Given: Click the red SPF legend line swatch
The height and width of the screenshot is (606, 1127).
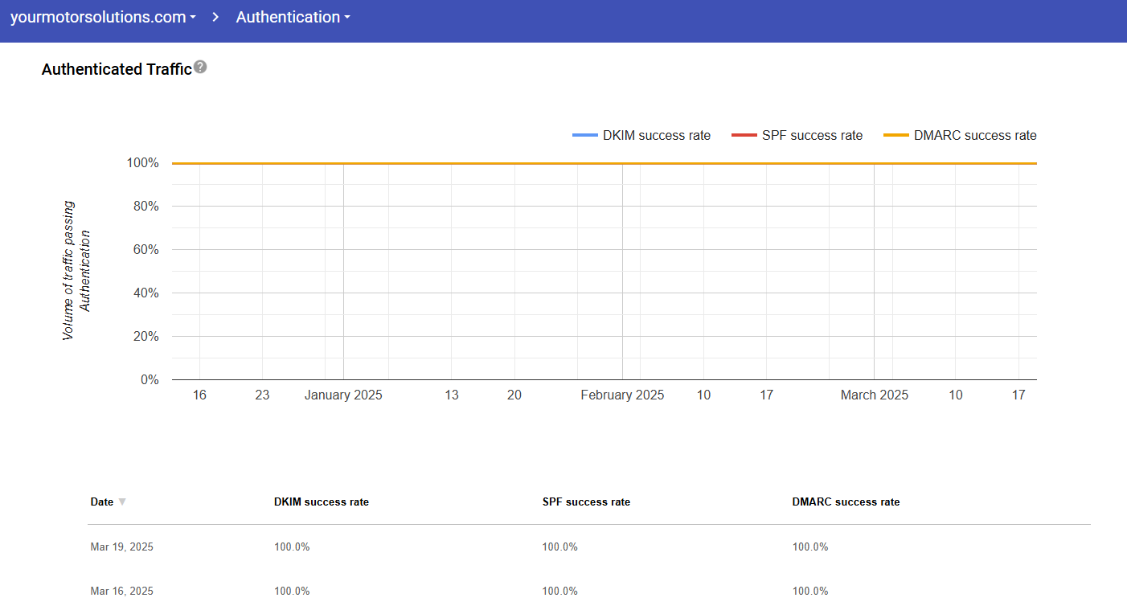Looking at the screenshot, I should [x=744, y=135].
